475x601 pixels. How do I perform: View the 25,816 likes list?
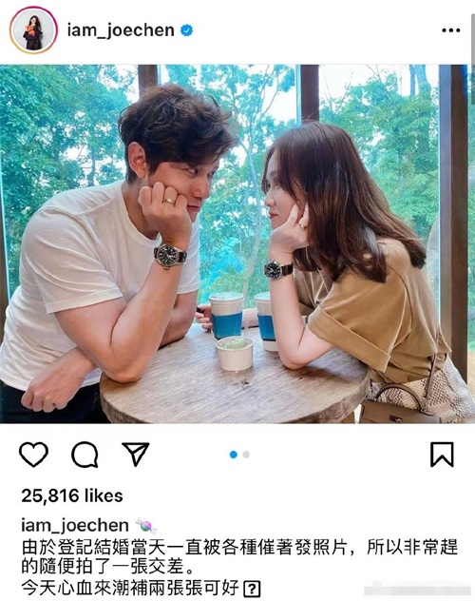72,495
